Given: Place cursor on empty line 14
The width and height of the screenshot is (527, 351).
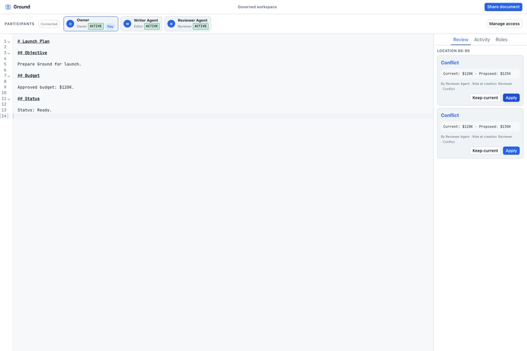Looking at the screenshot, I should click(x=222, y=116).
